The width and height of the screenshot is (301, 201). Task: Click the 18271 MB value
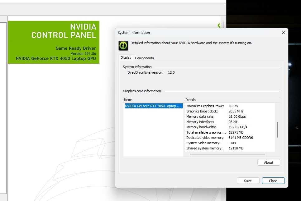[236, 132]
